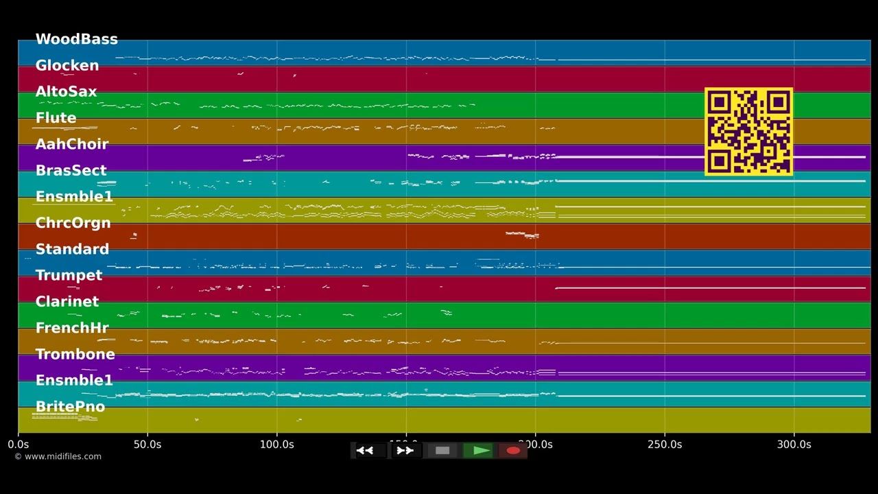This screenshot has height=494, width=878.
Task: Click the yellow QR code
Action: click(748, 132)
